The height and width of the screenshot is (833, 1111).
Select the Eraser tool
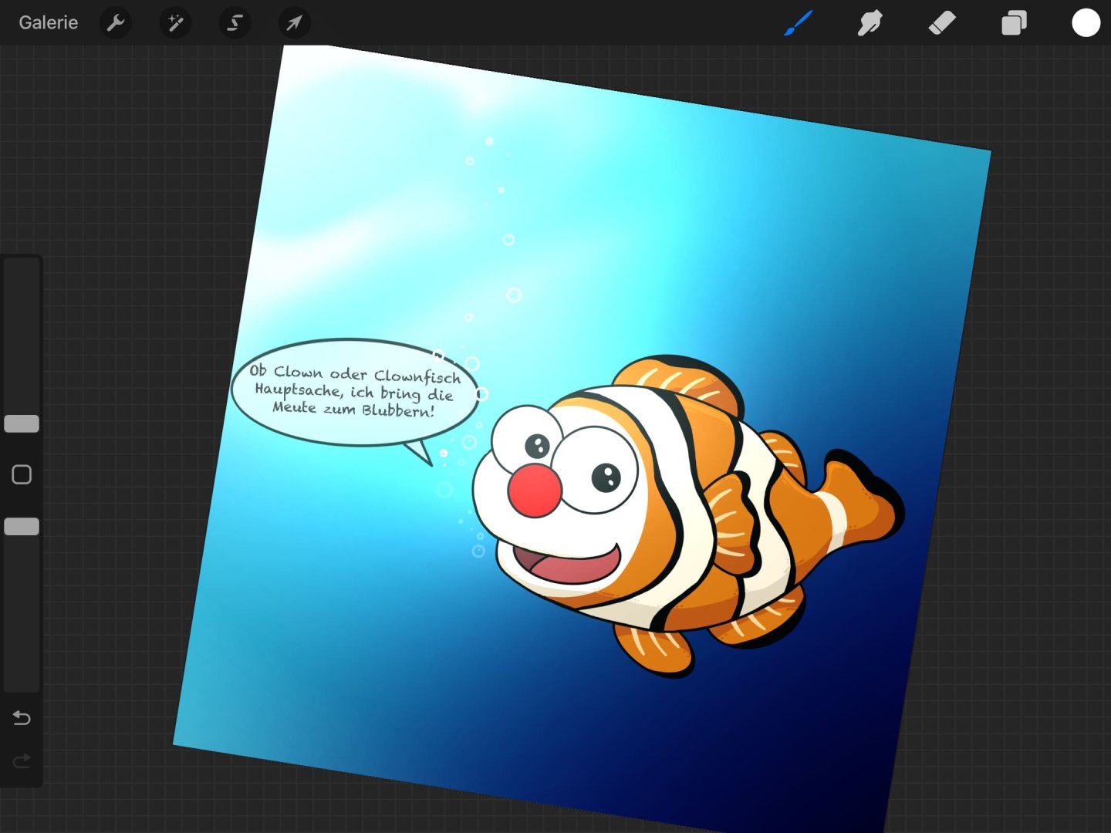[941, 23]
